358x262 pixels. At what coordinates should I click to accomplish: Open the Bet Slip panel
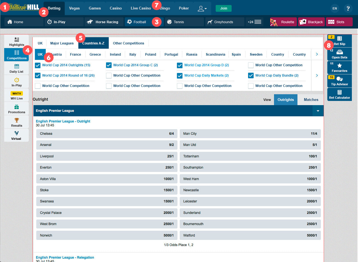tap(340, 41)
